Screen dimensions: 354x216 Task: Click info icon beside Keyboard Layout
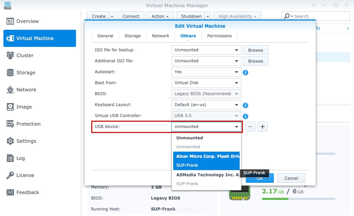click(x=245, y=105)
